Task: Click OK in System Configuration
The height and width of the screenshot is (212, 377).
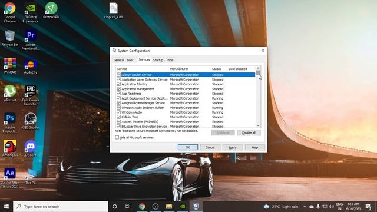Action: click(188, 147)
